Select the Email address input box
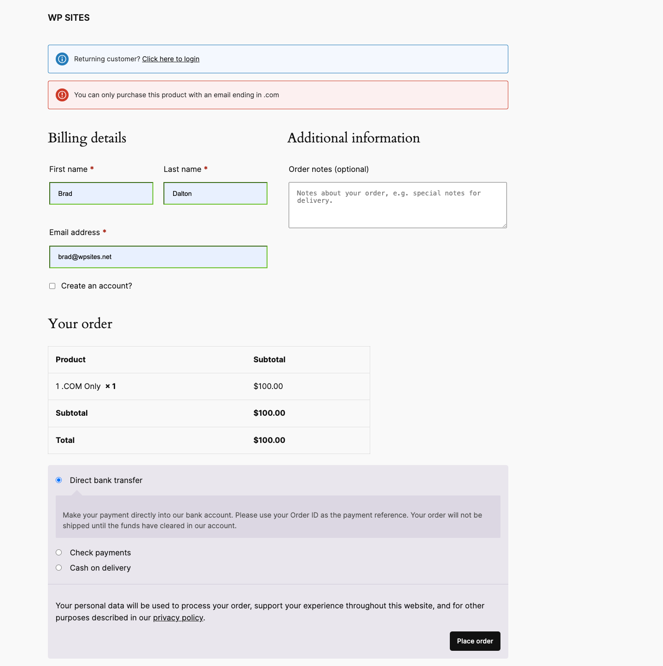The width and height of the screenshot is (663, 666). 158,257
